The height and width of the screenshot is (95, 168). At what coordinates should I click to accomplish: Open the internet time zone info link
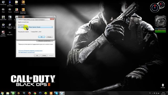(x=30, y=51)
